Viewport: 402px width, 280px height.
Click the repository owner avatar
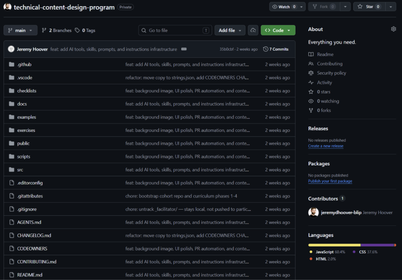(7, 7)
